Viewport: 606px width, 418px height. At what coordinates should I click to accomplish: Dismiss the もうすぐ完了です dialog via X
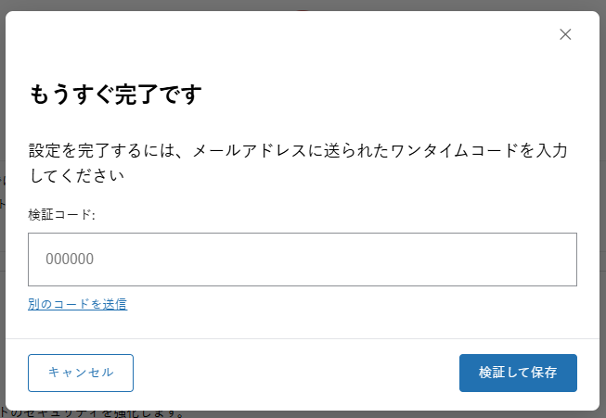pyautogui.click(x=565, y=34)
